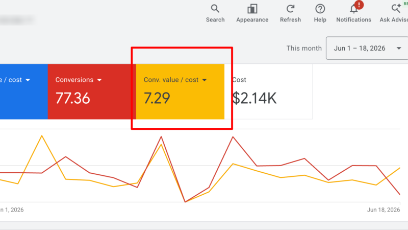Click the 'Search' caption in the top toolbar
The height and width of the screenshot is (230, 408).
tap(215, 20)
